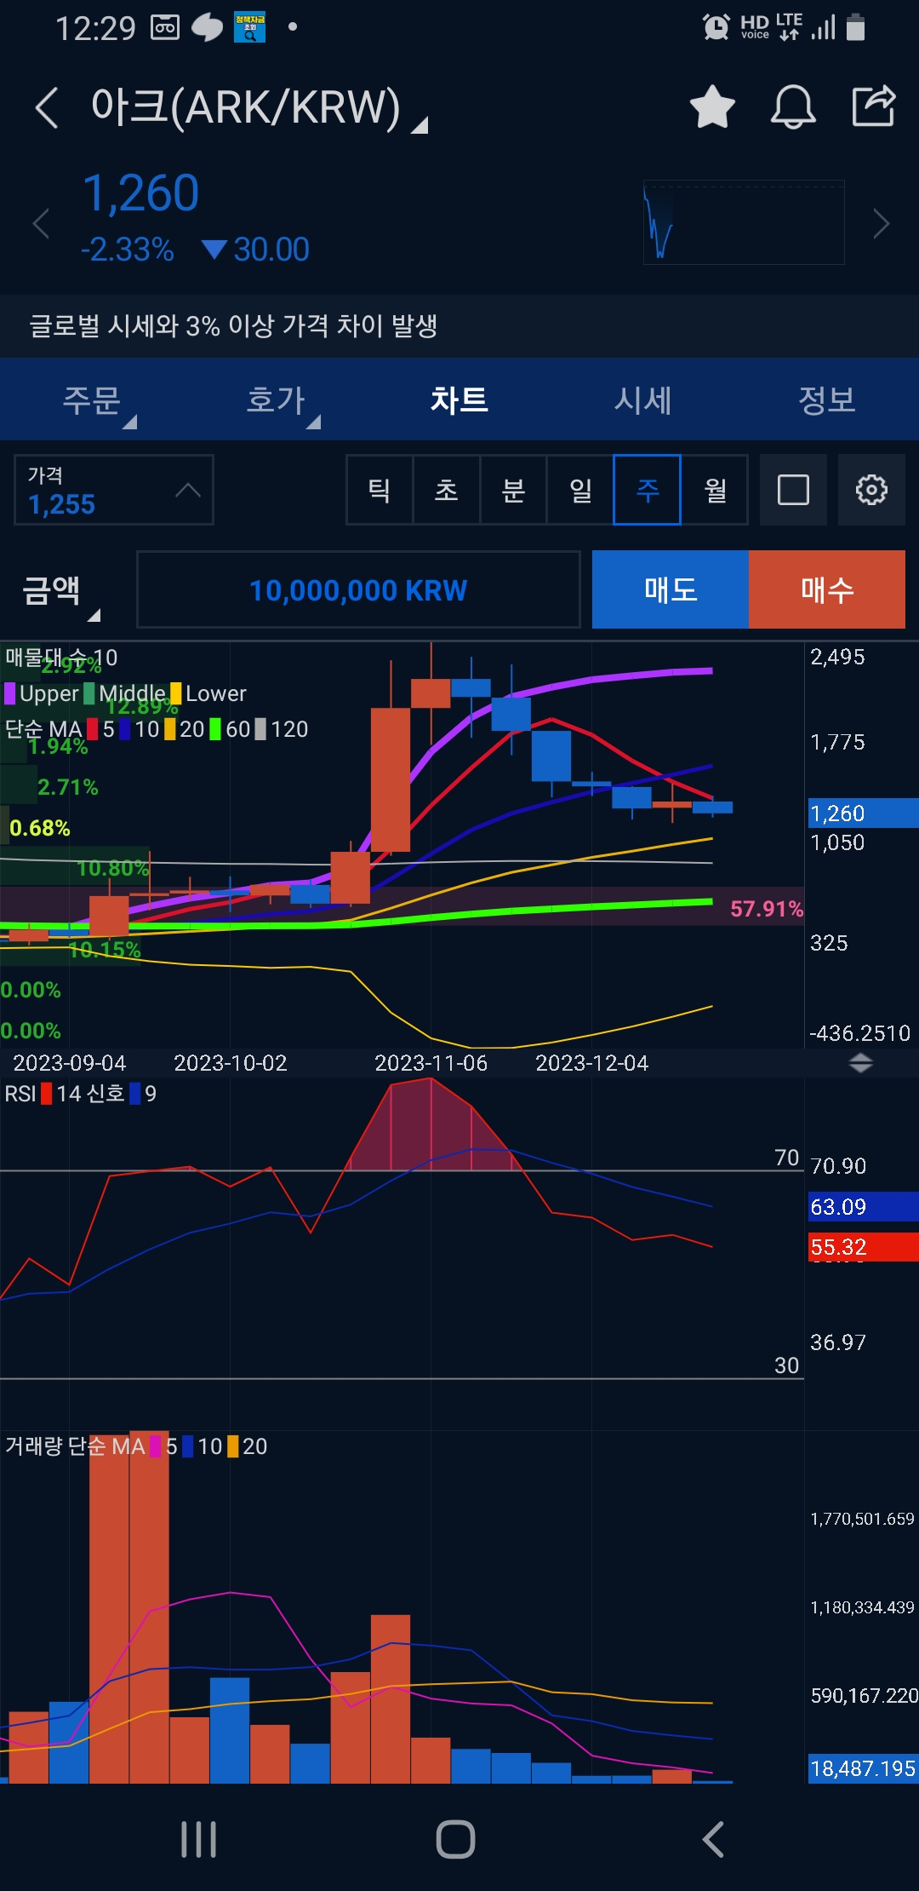The width and height of the screenshot is (919, 1891).
Task: Tap the global price difference notice
Action: tap(459, 325)
